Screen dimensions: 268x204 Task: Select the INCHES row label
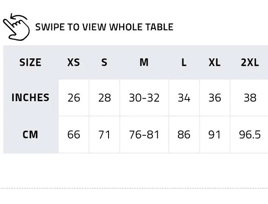pyautogui.click(x=30, y=98)
